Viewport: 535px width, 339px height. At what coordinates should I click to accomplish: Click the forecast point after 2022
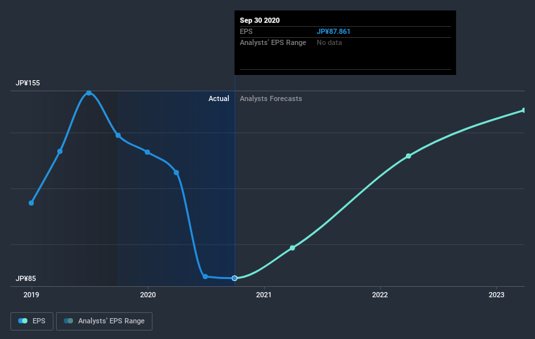(x=409, y=156)
